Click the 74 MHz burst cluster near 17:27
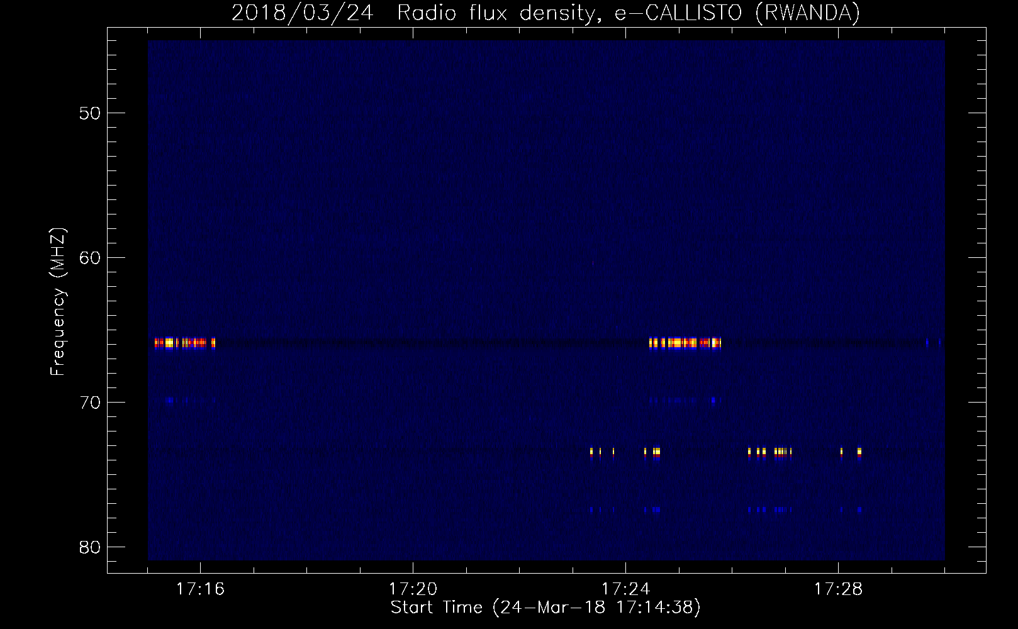This screenshot has height=629, width=1018. click(770, 452)
